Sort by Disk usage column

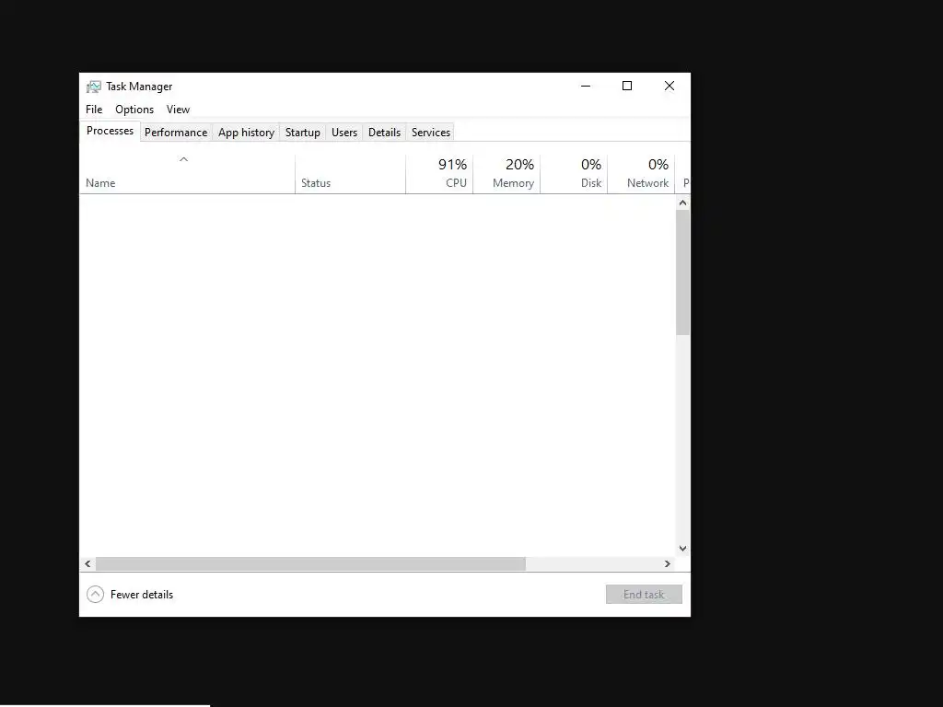575,174
